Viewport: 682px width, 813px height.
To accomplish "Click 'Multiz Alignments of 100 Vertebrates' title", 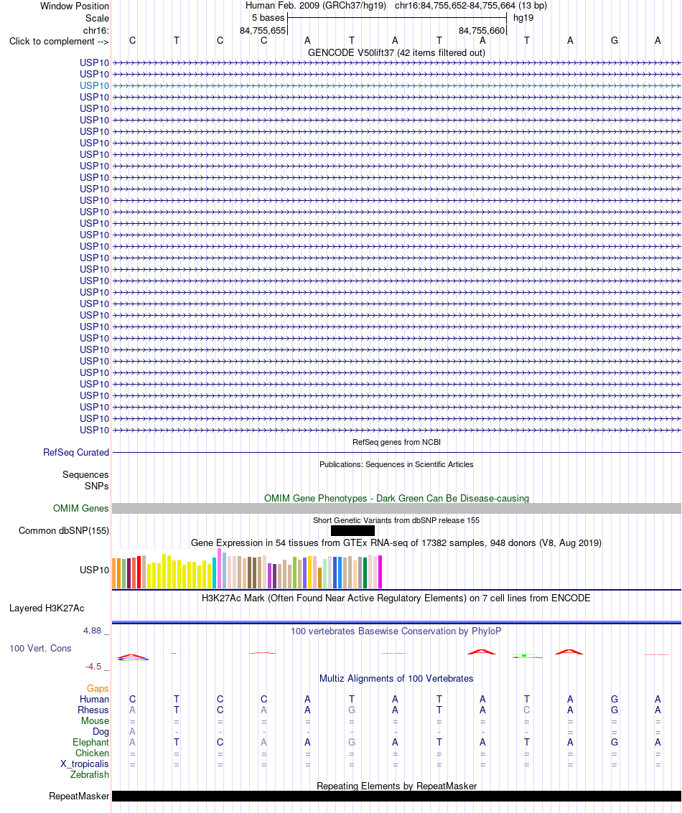I will (396, 678).
